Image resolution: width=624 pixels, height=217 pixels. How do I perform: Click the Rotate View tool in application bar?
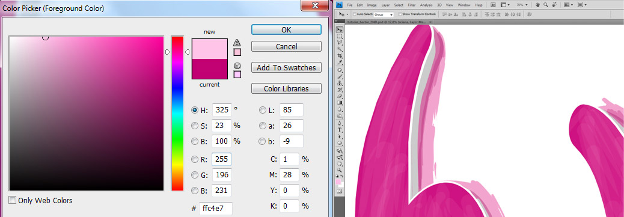[554, 5]
